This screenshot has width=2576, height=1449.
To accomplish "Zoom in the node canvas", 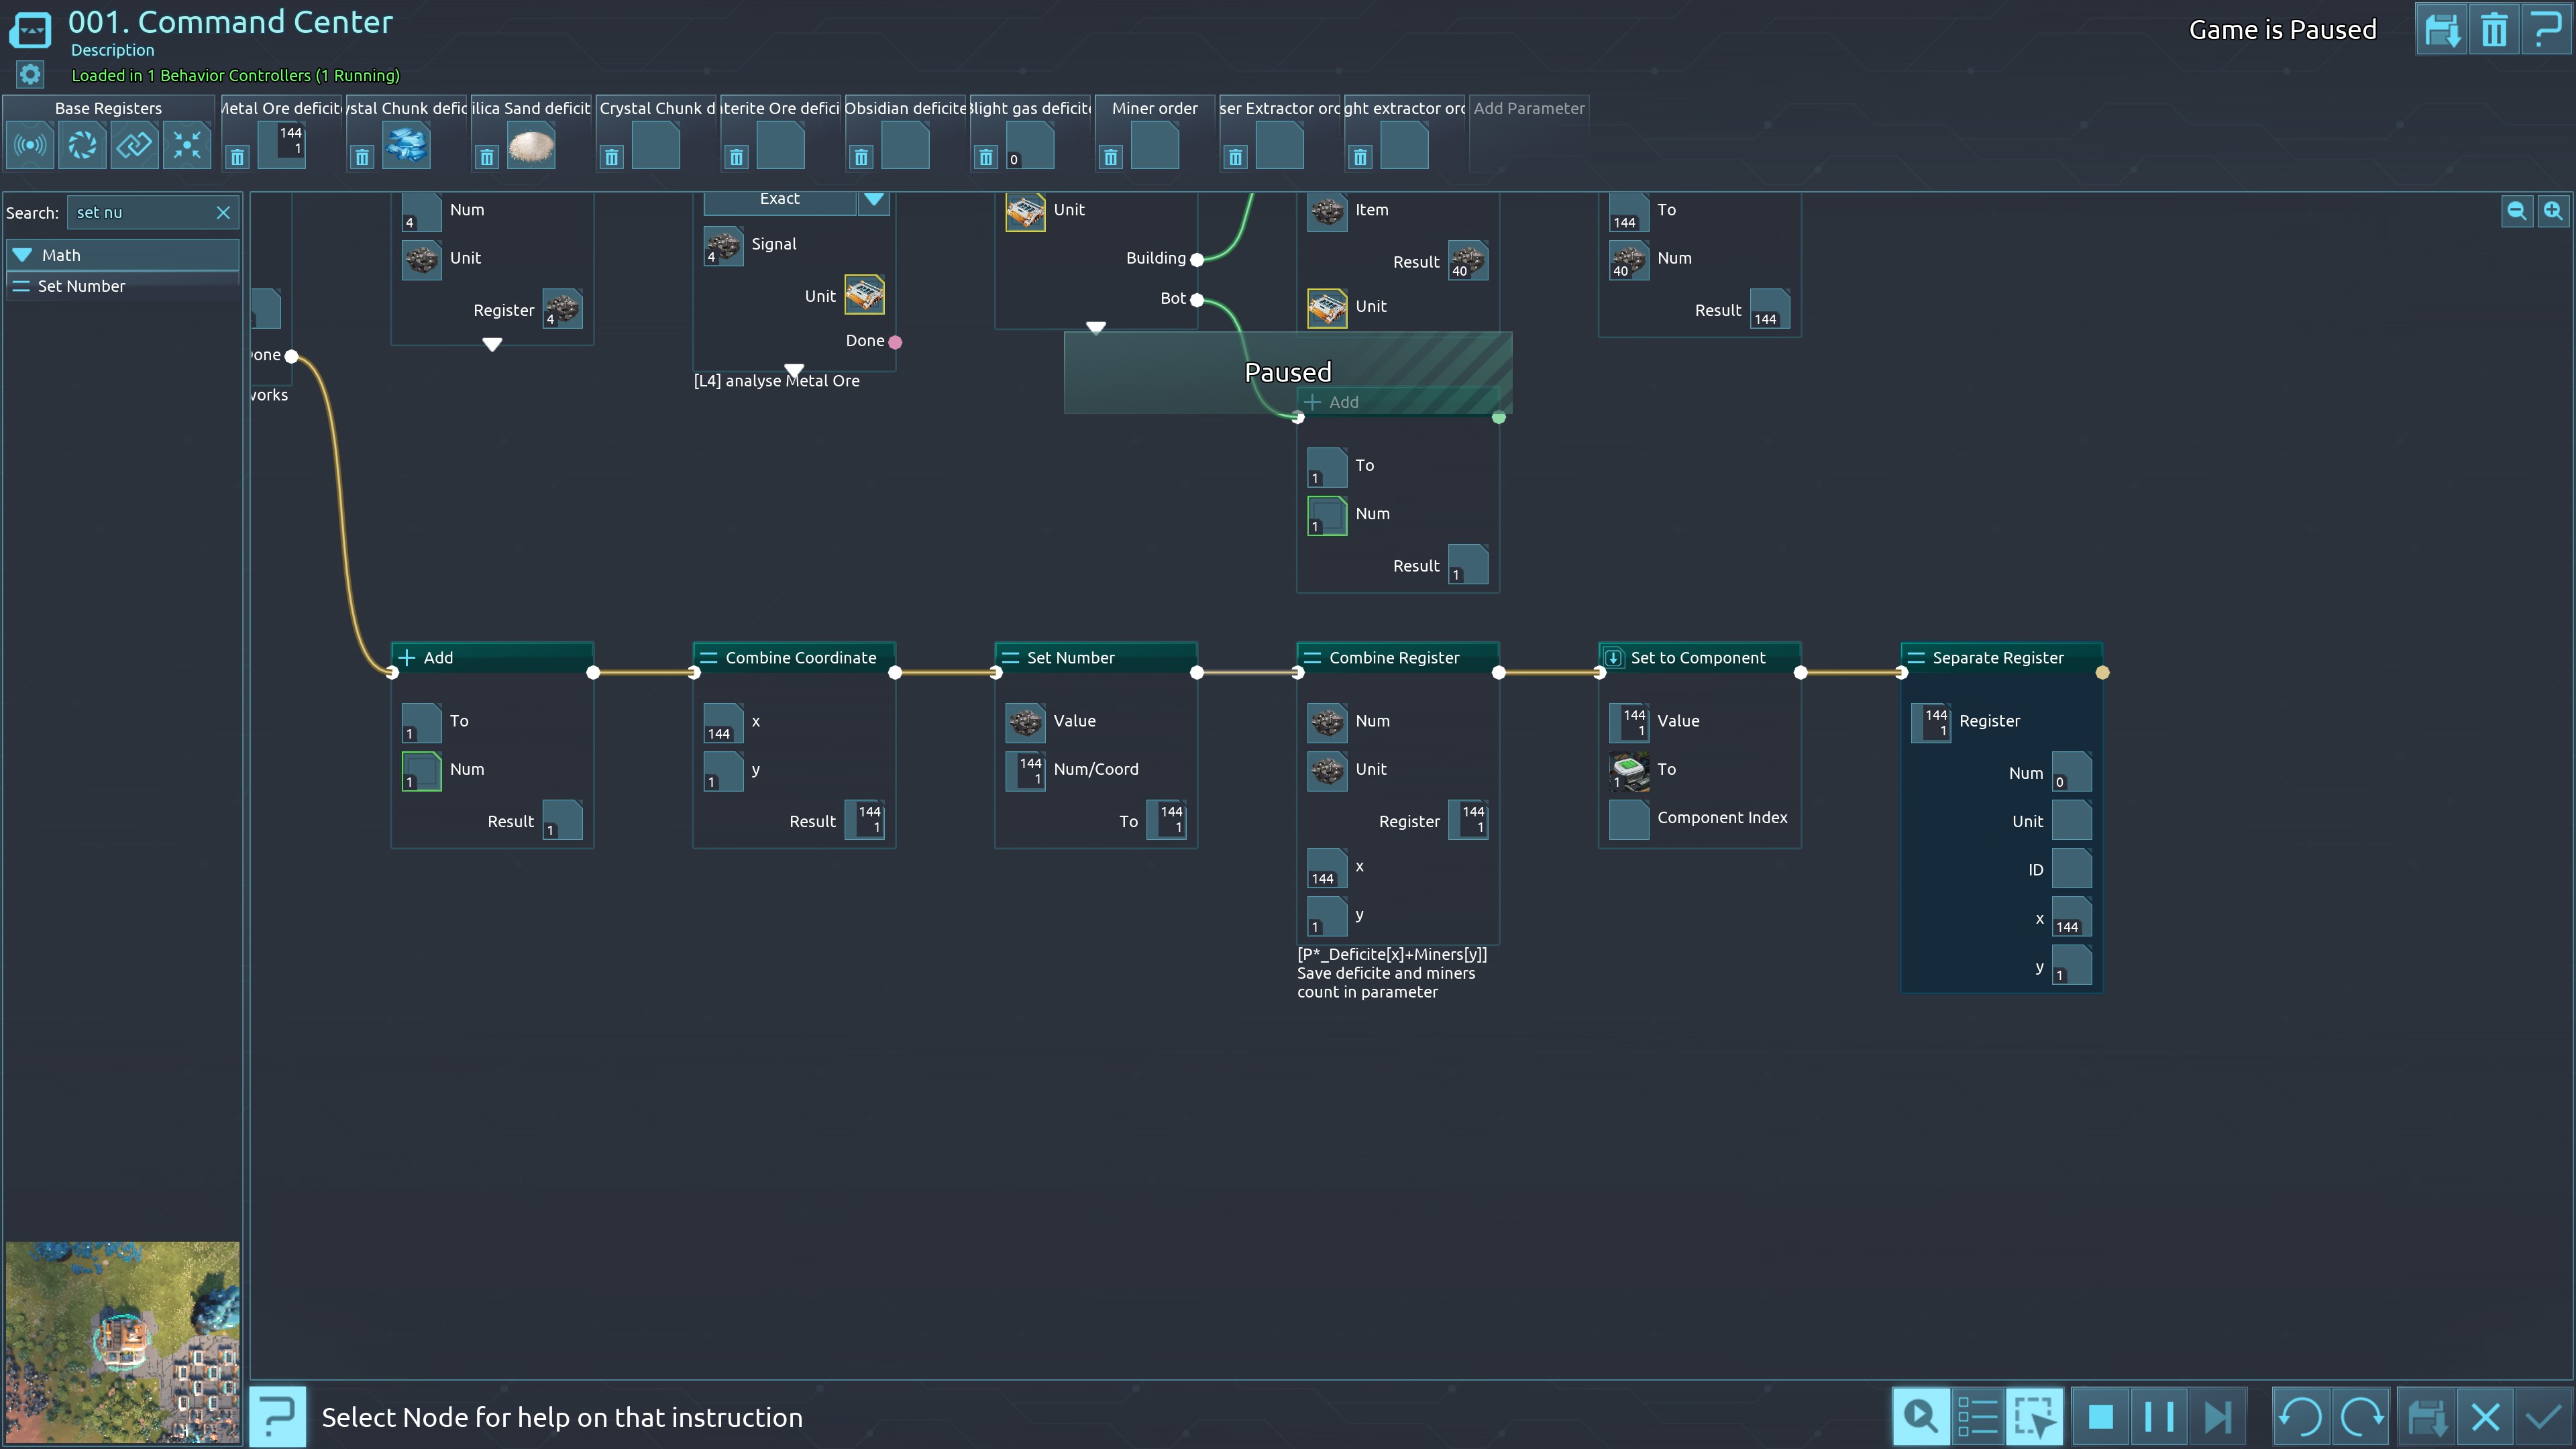I will (2553, 211).
